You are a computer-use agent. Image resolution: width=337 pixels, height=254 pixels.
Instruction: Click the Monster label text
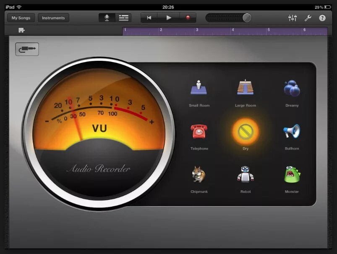click(292, 192)
